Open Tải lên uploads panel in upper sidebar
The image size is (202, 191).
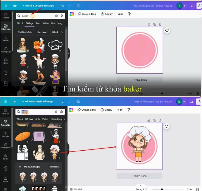[6, 61]
